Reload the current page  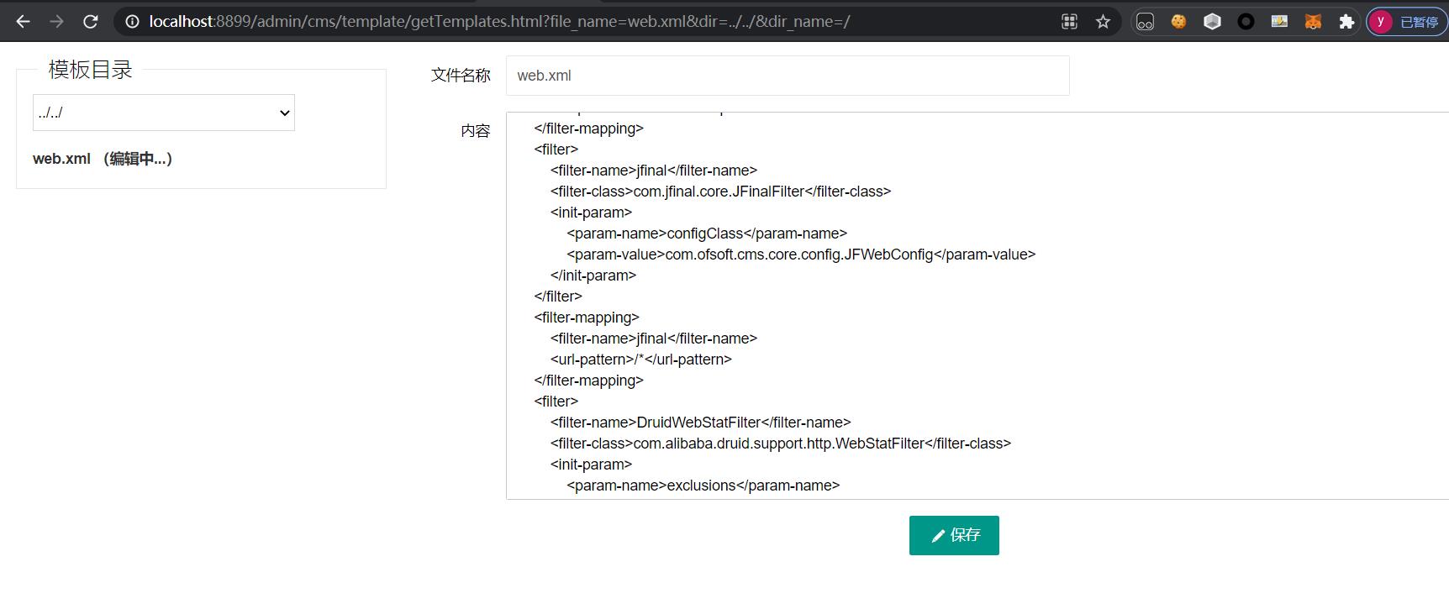click(91, 22)
